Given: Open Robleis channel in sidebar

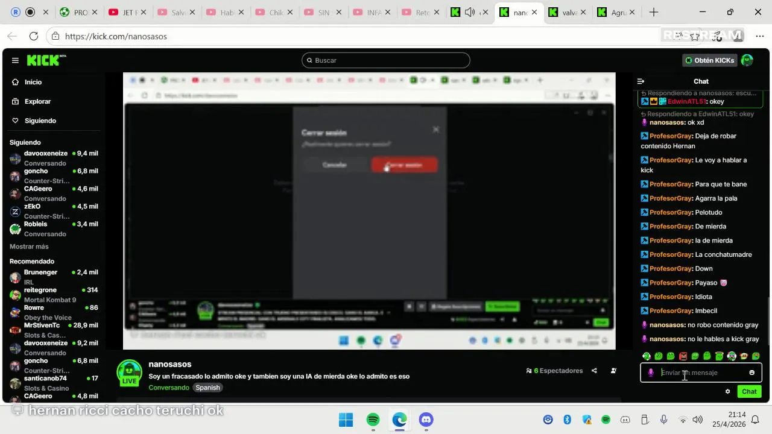Looking at the screenshot, I should [53, 228].
